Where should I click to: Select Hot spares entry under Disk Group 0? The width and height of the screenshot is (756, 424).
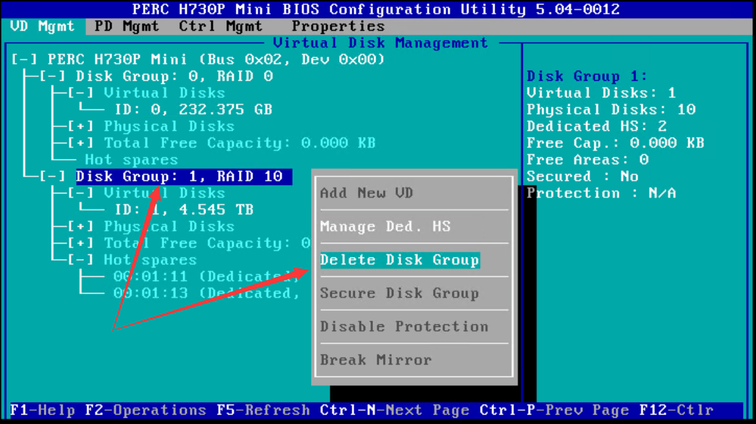point(132,160)
